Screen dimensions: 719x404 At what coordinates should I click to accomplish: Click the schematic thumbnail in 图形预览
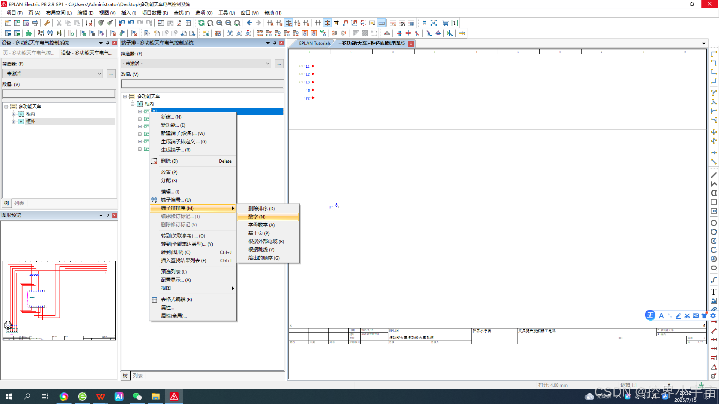coord(59,300)
